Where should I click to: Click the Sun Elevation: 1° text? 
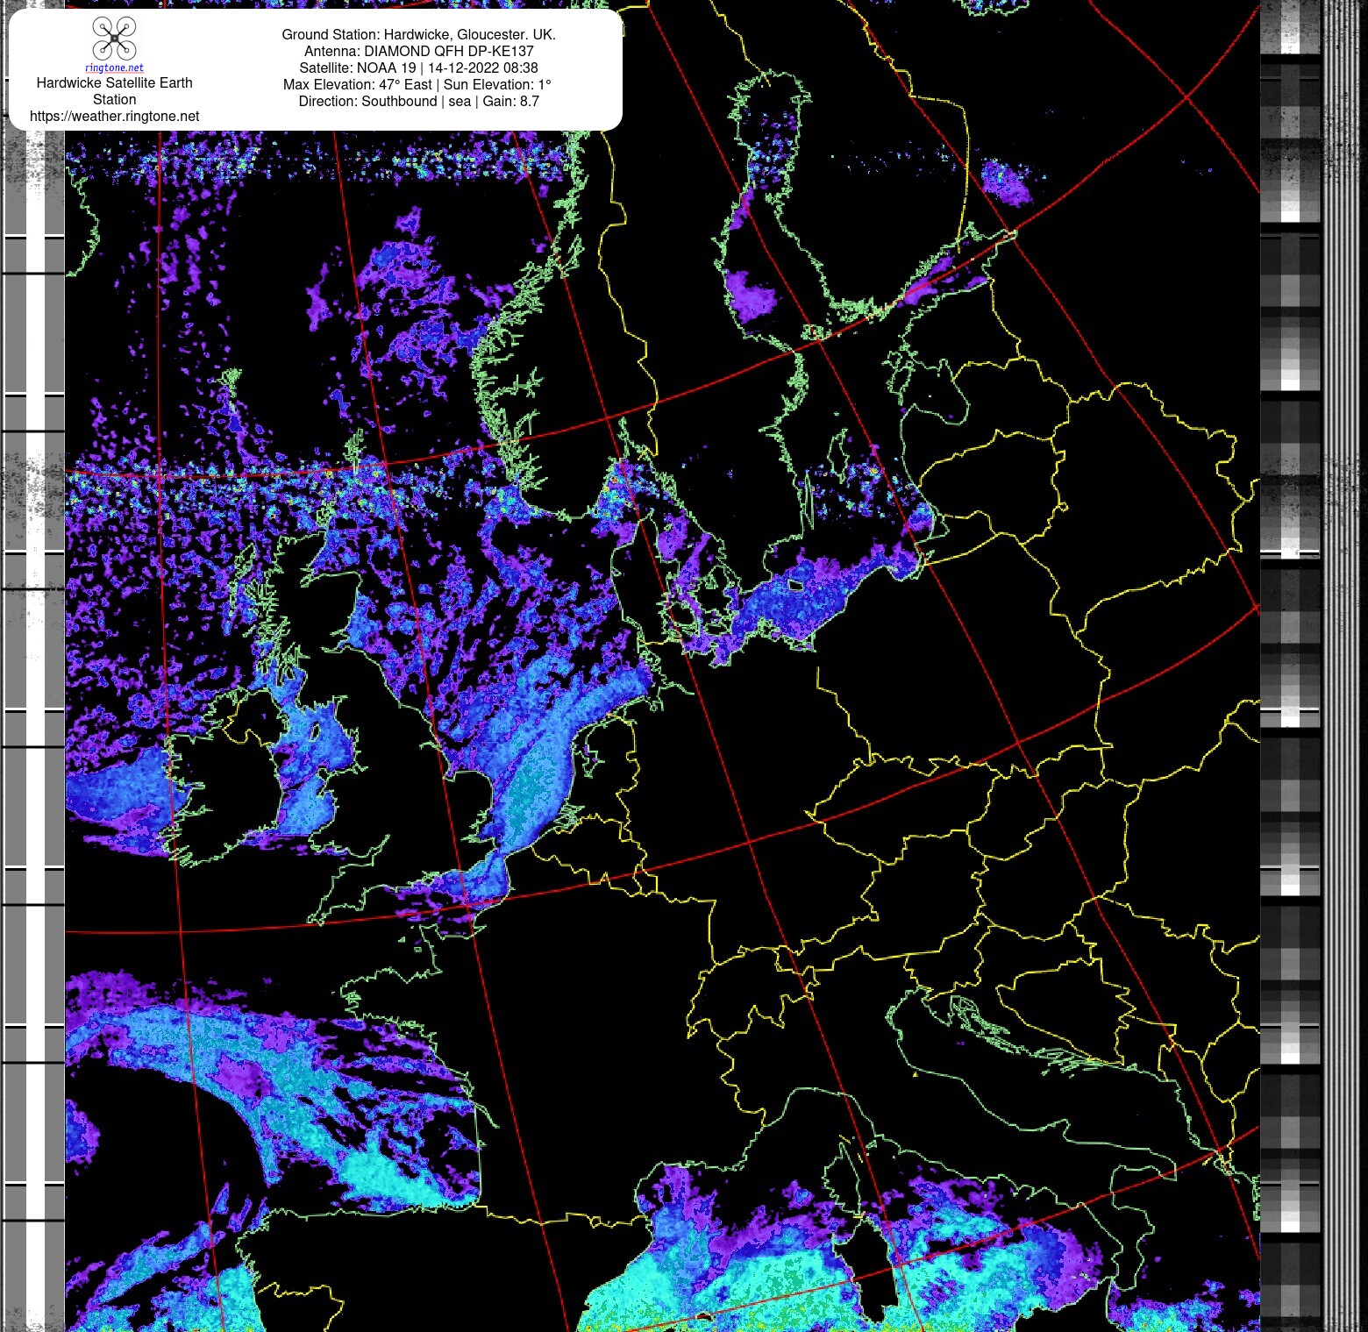tap(497, 84)
